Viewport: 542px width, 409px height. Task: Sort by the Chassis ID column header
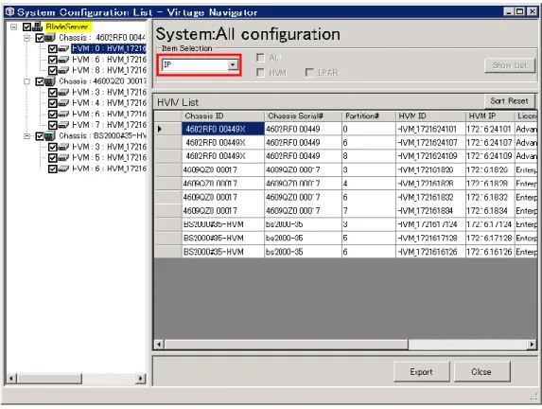click(223, 116)
